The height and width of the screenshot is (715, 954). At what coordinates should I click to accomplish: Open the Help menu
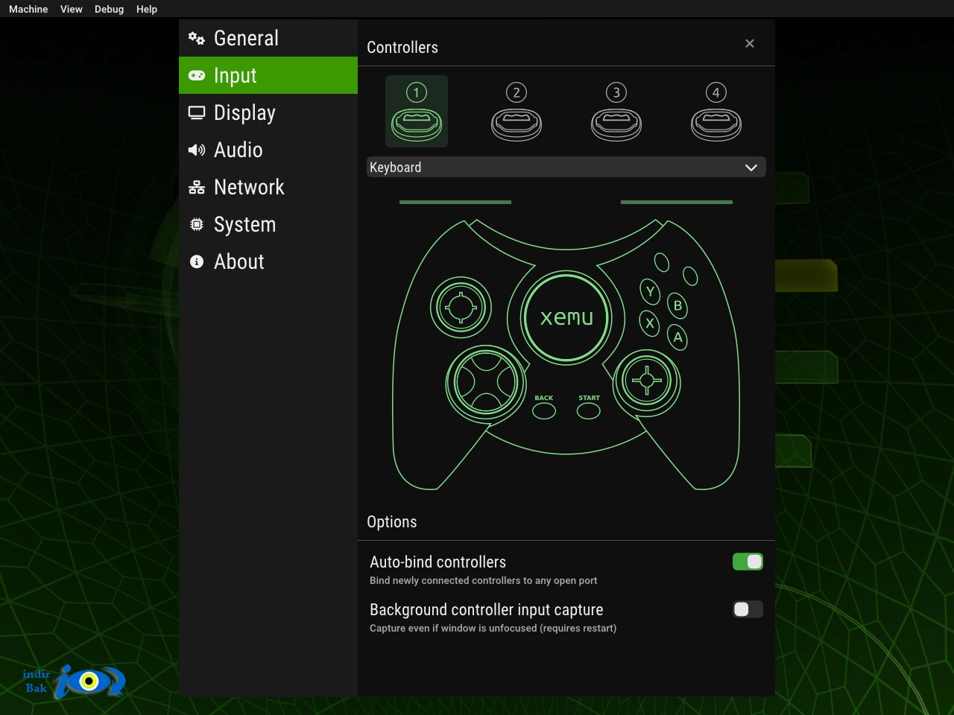tap(147, 9)
